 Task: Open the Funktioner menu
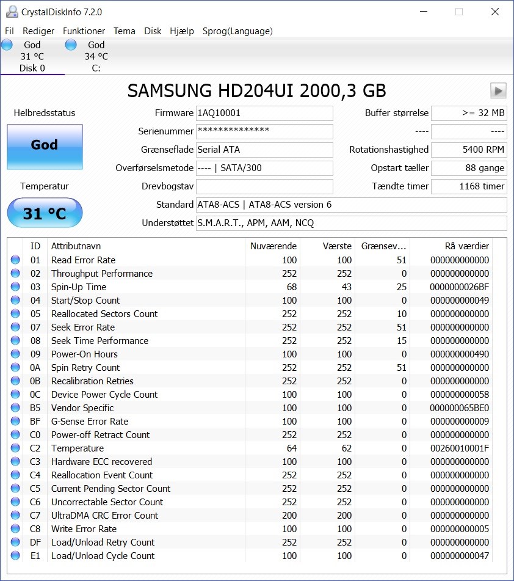pyautogui.click(x=84, y=31)
